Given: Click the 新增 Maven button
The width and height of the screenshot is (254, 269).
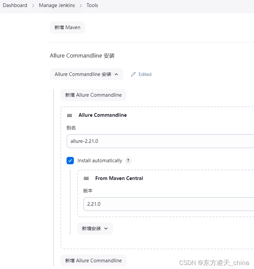Looking at the screenshot, I should (x=67, y=28).
